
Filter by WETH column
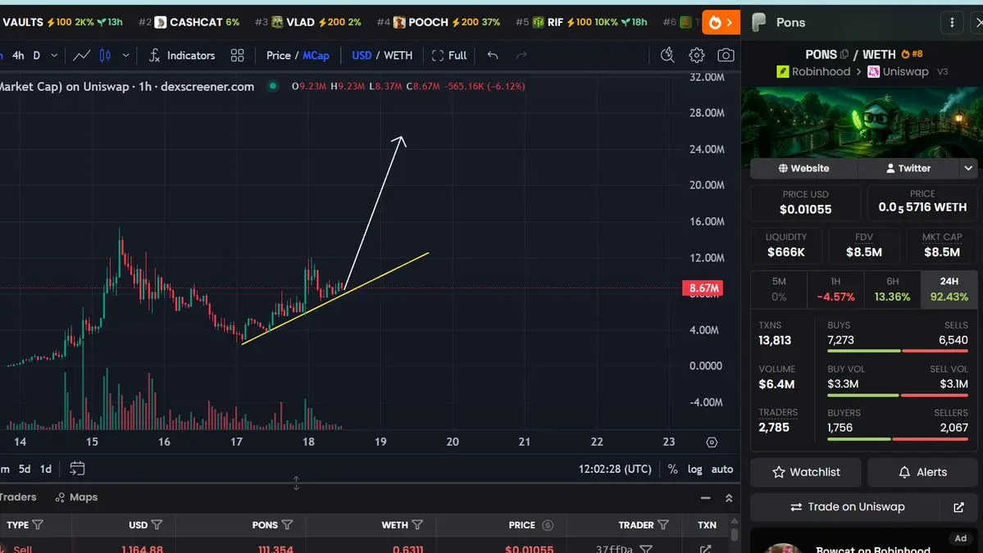[x=417, y=525]
